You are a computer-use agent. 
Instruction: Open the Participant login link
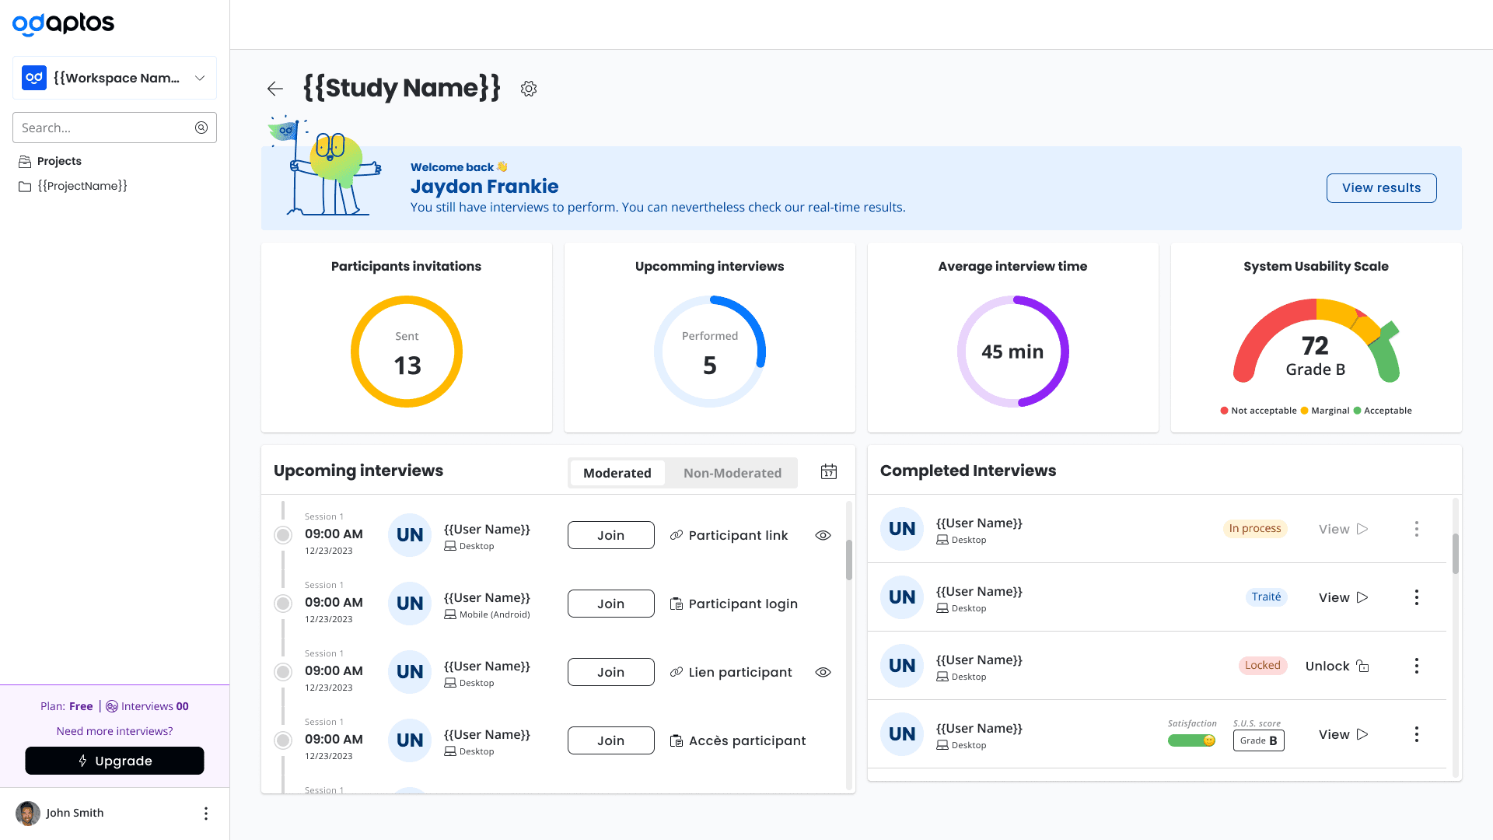click(x=734, y=604)
